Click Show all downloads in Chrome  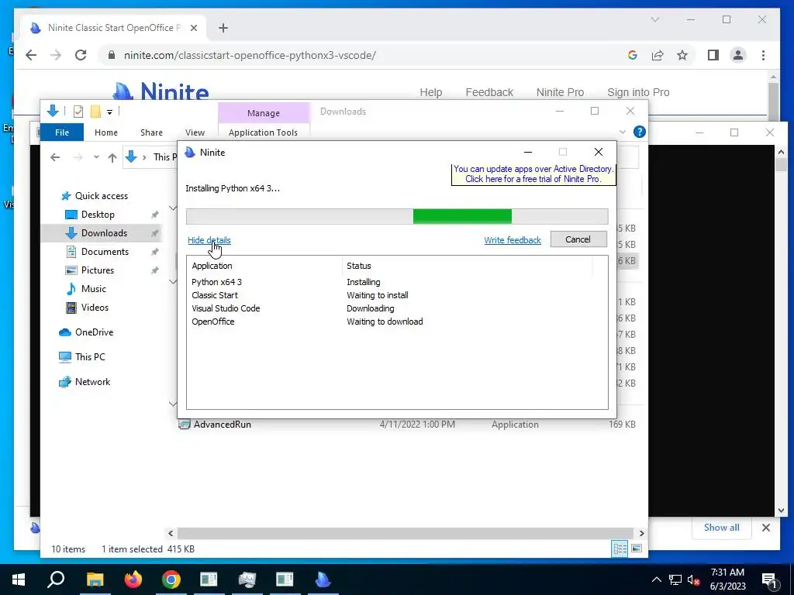pyautogui.click(x=721, y=528)
